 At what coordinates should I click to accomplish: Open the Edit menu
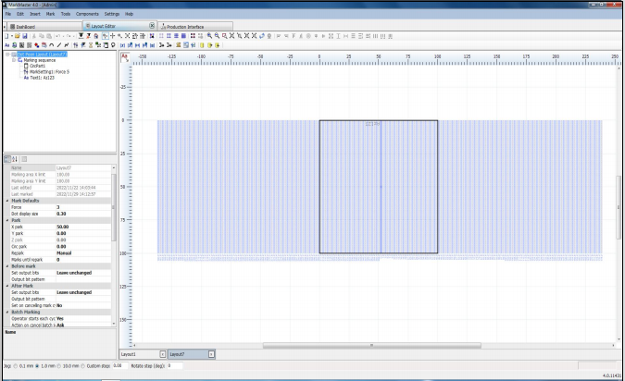click(20, 14)
